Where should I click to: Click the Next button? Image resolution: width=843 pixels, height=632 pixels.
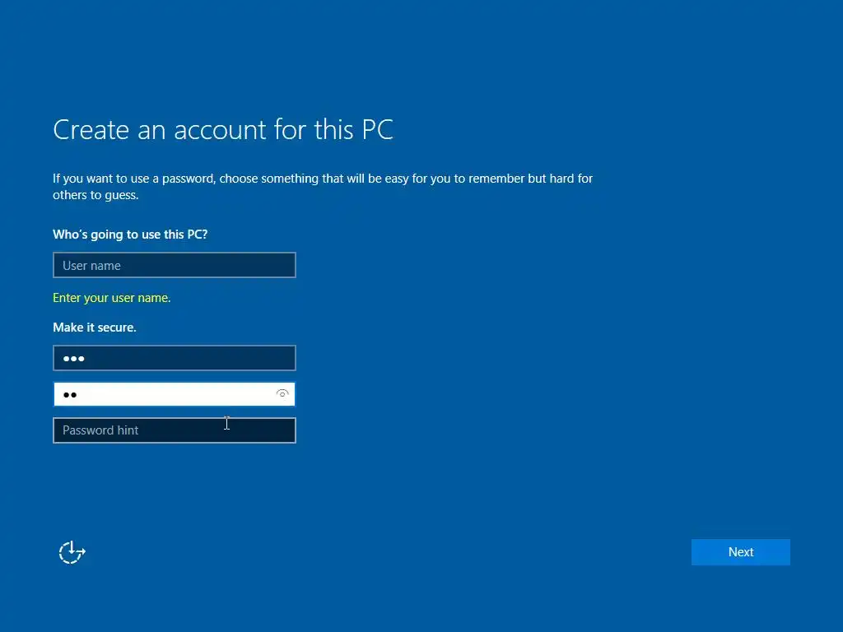point(740,552)
